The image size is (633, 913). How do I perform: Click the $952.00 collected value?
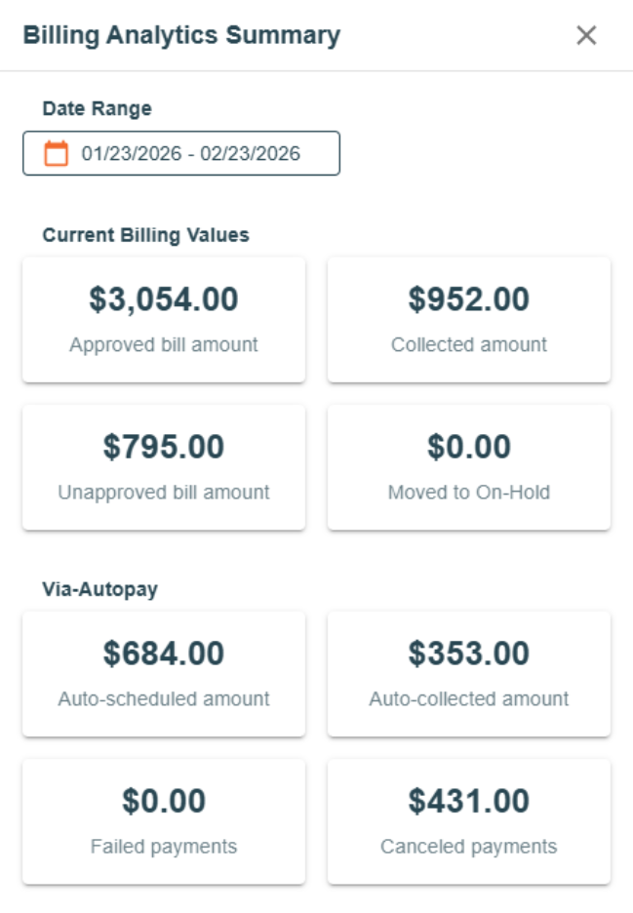[469, 299]
